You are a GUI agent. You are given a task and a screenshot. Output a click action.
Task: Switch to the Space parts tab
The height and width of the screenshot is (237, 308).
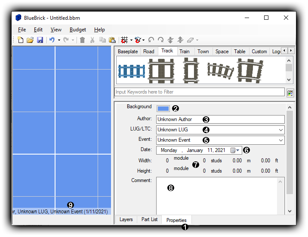tap(222, 52)
